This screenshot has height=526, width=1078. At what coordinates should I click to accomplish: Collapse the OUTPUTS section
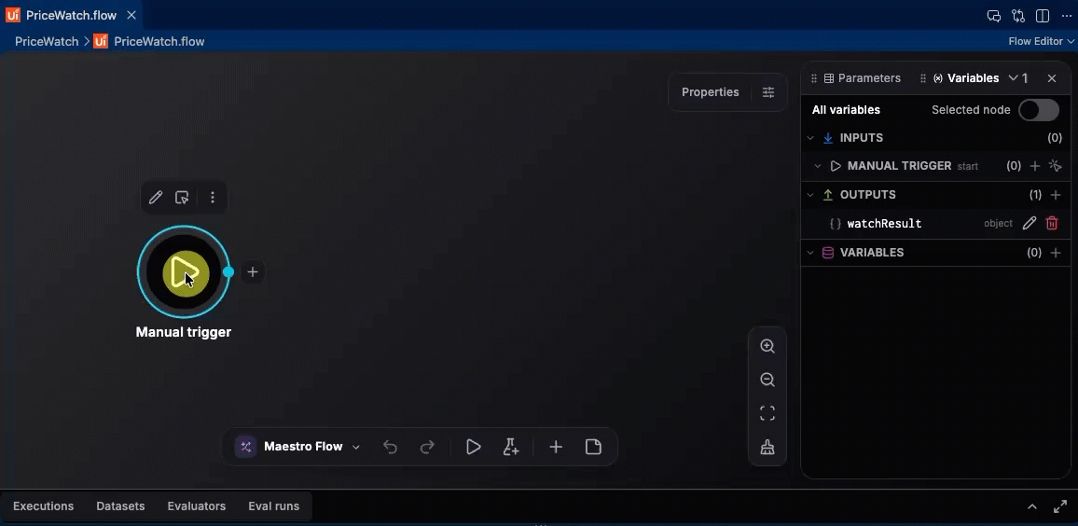pos(810,195)
